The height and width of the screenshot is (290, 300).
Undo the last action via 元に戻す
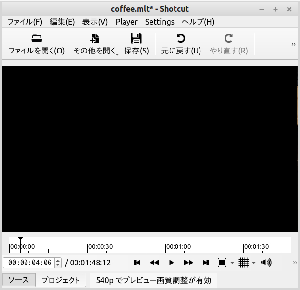181,39
